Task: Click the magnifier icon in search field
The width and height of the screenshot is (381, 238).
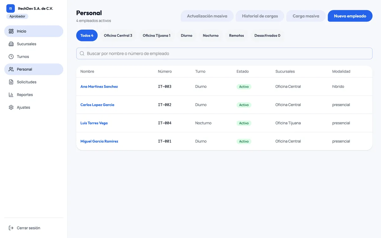Action: (x=82, y=53)
